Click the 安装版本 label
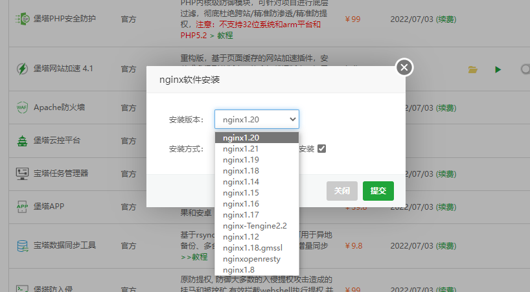This screenshot has height=292, width=530. [186, 120]
